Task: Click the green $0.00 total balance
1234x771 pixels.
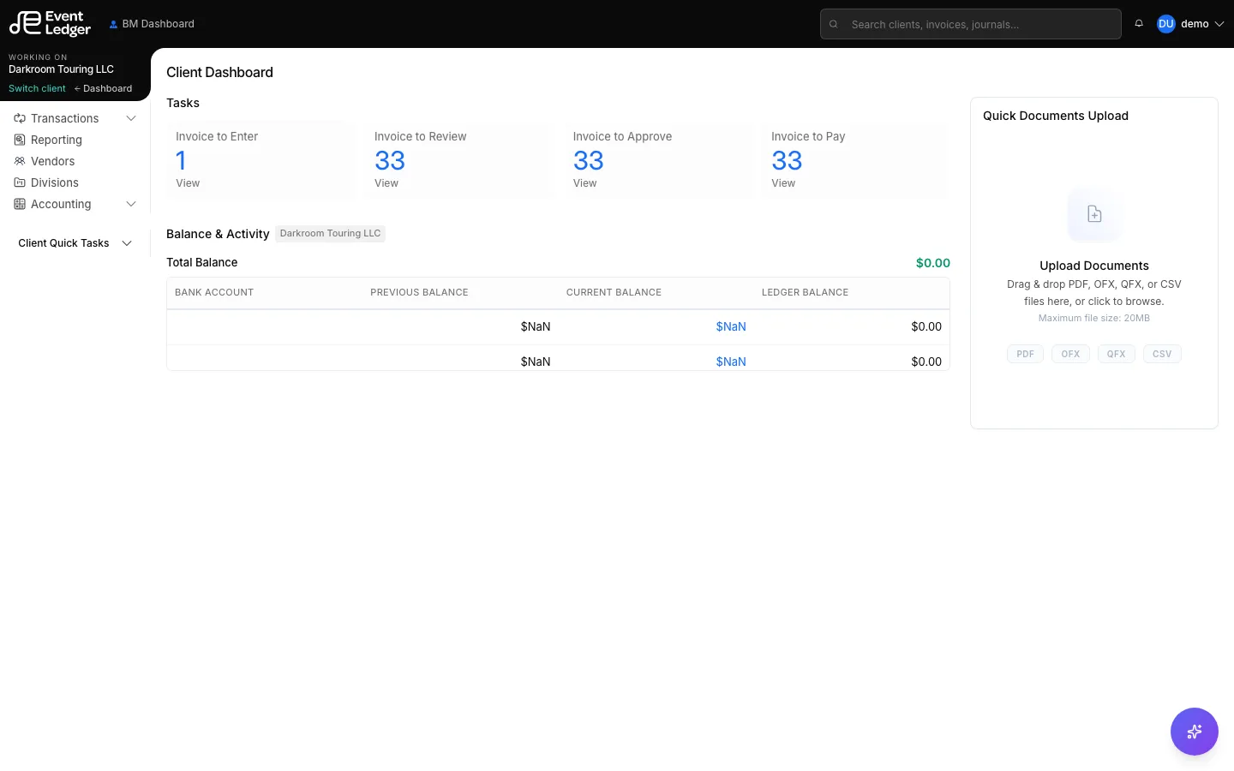Action: pos(932,263)
